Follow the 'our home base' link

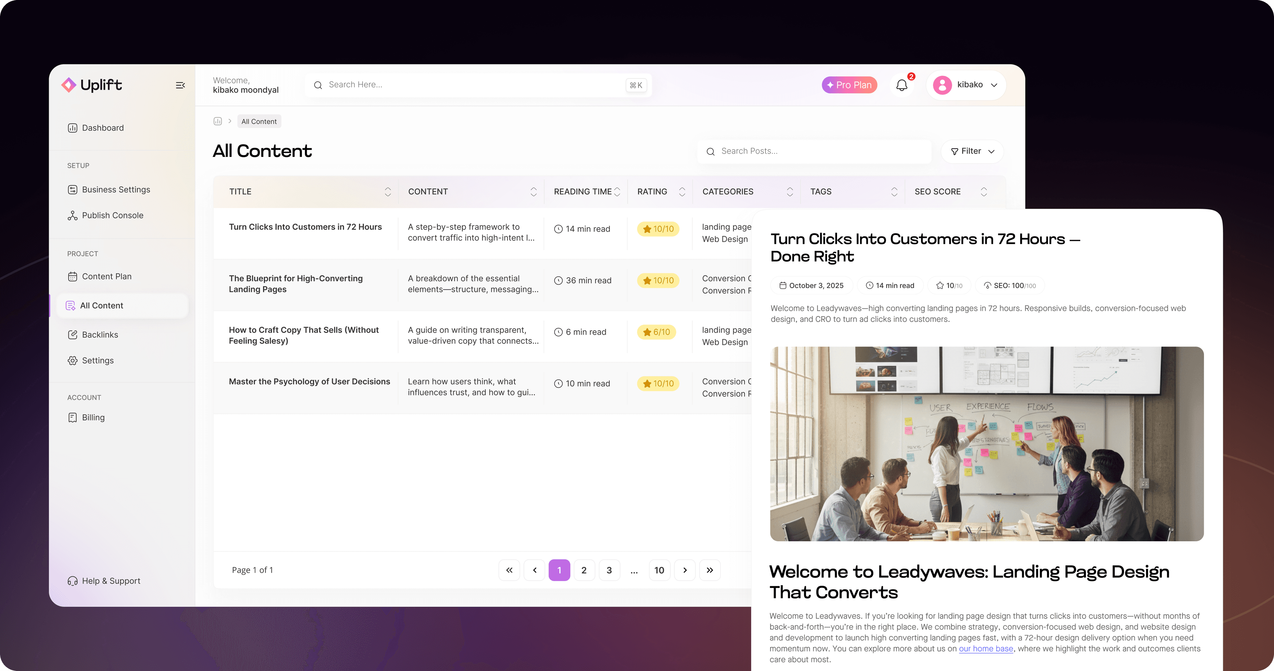click(985, 648)
